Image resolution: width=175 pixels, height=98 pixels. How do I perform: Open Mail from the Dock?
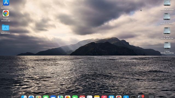pyautogui.click(x=53, y=97)
